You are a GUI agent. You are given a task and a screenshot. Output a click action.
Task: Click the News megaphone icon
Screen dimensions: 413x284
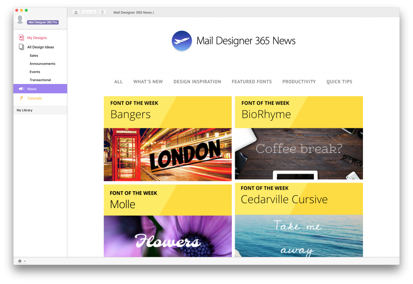click(22, 89)
